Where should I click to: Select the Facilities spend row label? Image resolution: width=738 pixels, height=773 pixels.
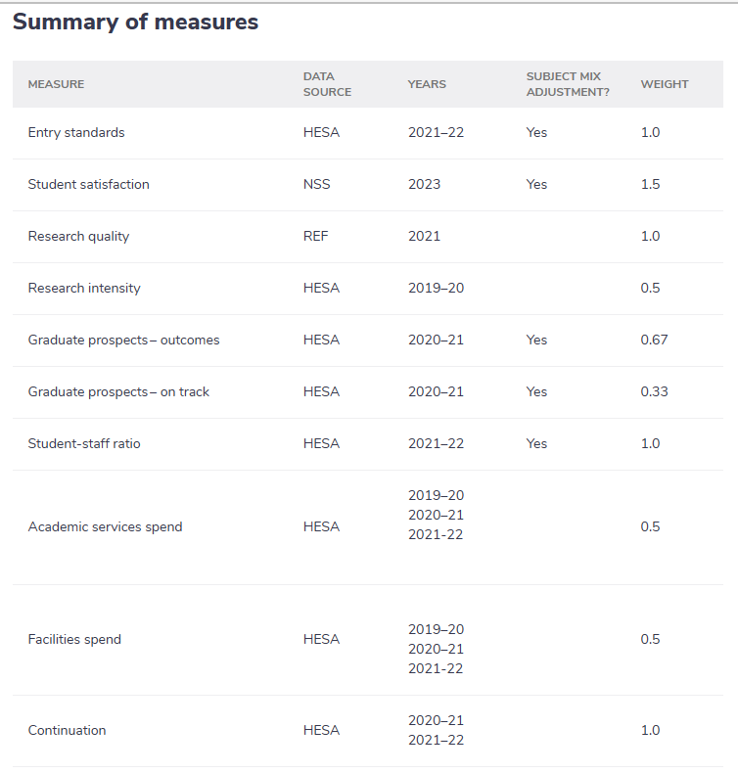74,640
